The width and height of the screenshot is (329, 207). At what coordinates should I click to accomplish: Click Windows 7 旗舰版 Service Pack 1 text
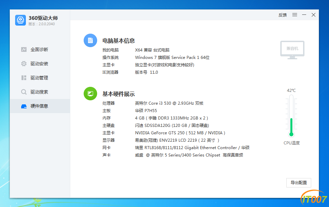pyautogui.click(x=172, y=57)
